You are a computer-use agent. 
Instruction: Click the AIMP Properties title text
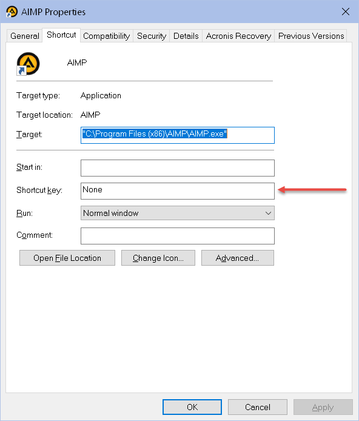click(x=53, y=12)
